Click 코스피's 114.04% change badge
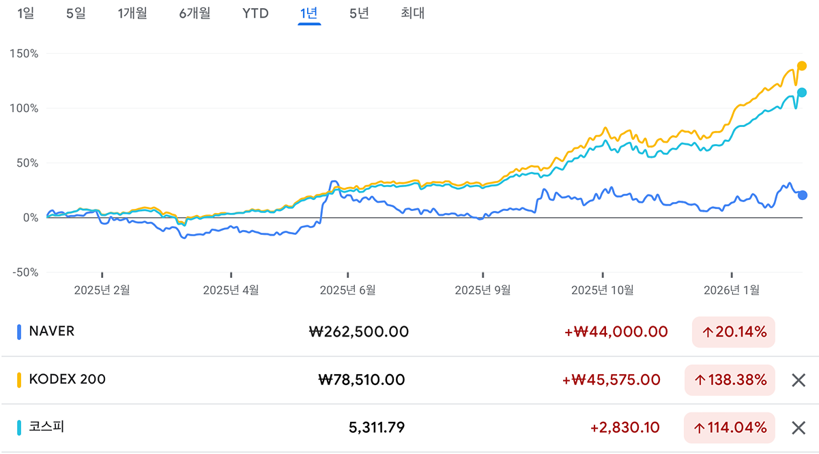The image size is (819, 454). pyautogui.click(x=730, y=428)
